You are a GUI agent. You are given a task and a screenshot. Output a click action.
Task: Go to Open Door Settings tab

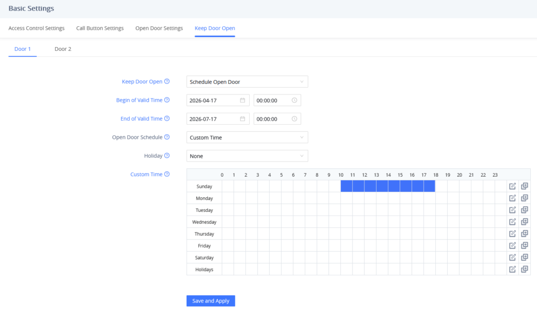(x=159, y=28)
